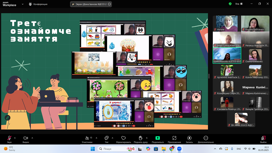272x153 pixels.
Task: Open Windows Start menu
Action: pos(93,149)
